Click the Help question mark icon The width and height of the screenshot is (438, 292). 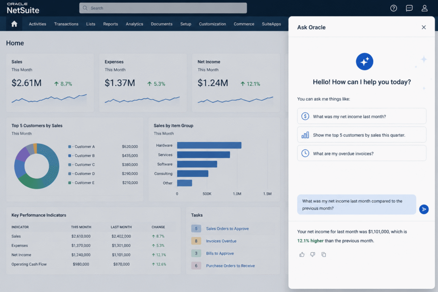pyautogui.click(x=394, y=8)
